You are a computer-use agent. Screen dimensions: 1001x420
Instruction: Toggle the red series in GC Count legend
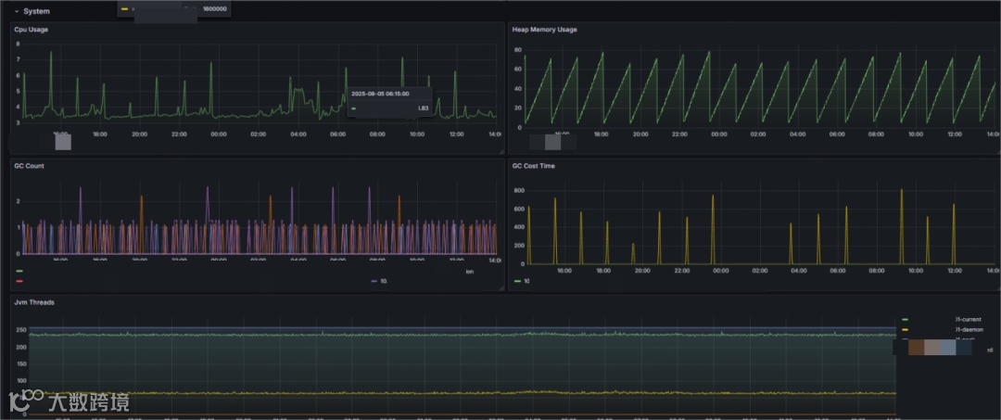tap(19, 281)
